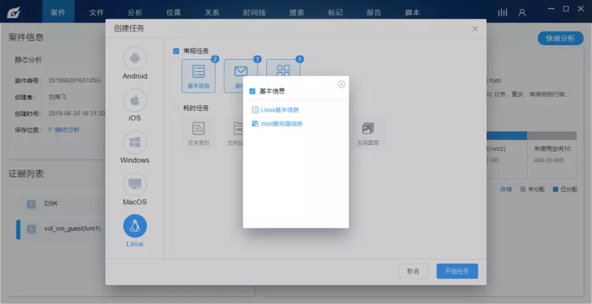Click the application logo in title bar
Image resolution: width=592 pixels, height=304 pixels.
pos(14,12)
